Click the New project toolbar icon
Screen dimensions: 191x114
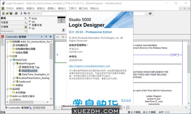click(3, 13)
